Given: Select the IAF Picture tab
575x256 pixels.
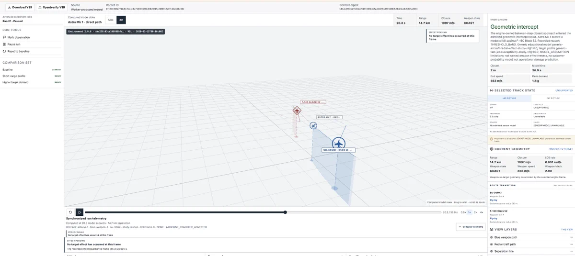Looking at the screenshot, I should coord(510,98).
